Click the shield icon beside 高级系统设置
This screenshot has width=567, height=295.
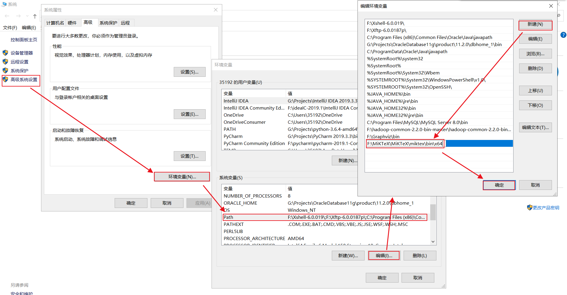pos(5,79)
